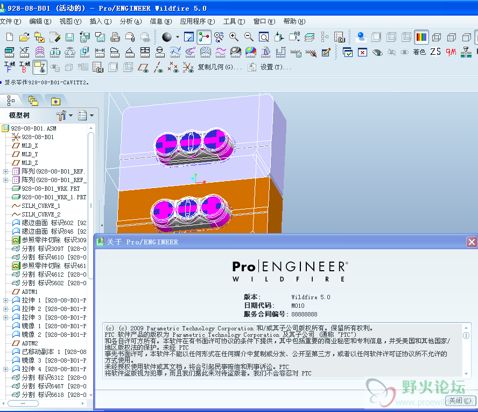
Task: Select the angle measure icon
Action: click(x=130, y=52)
